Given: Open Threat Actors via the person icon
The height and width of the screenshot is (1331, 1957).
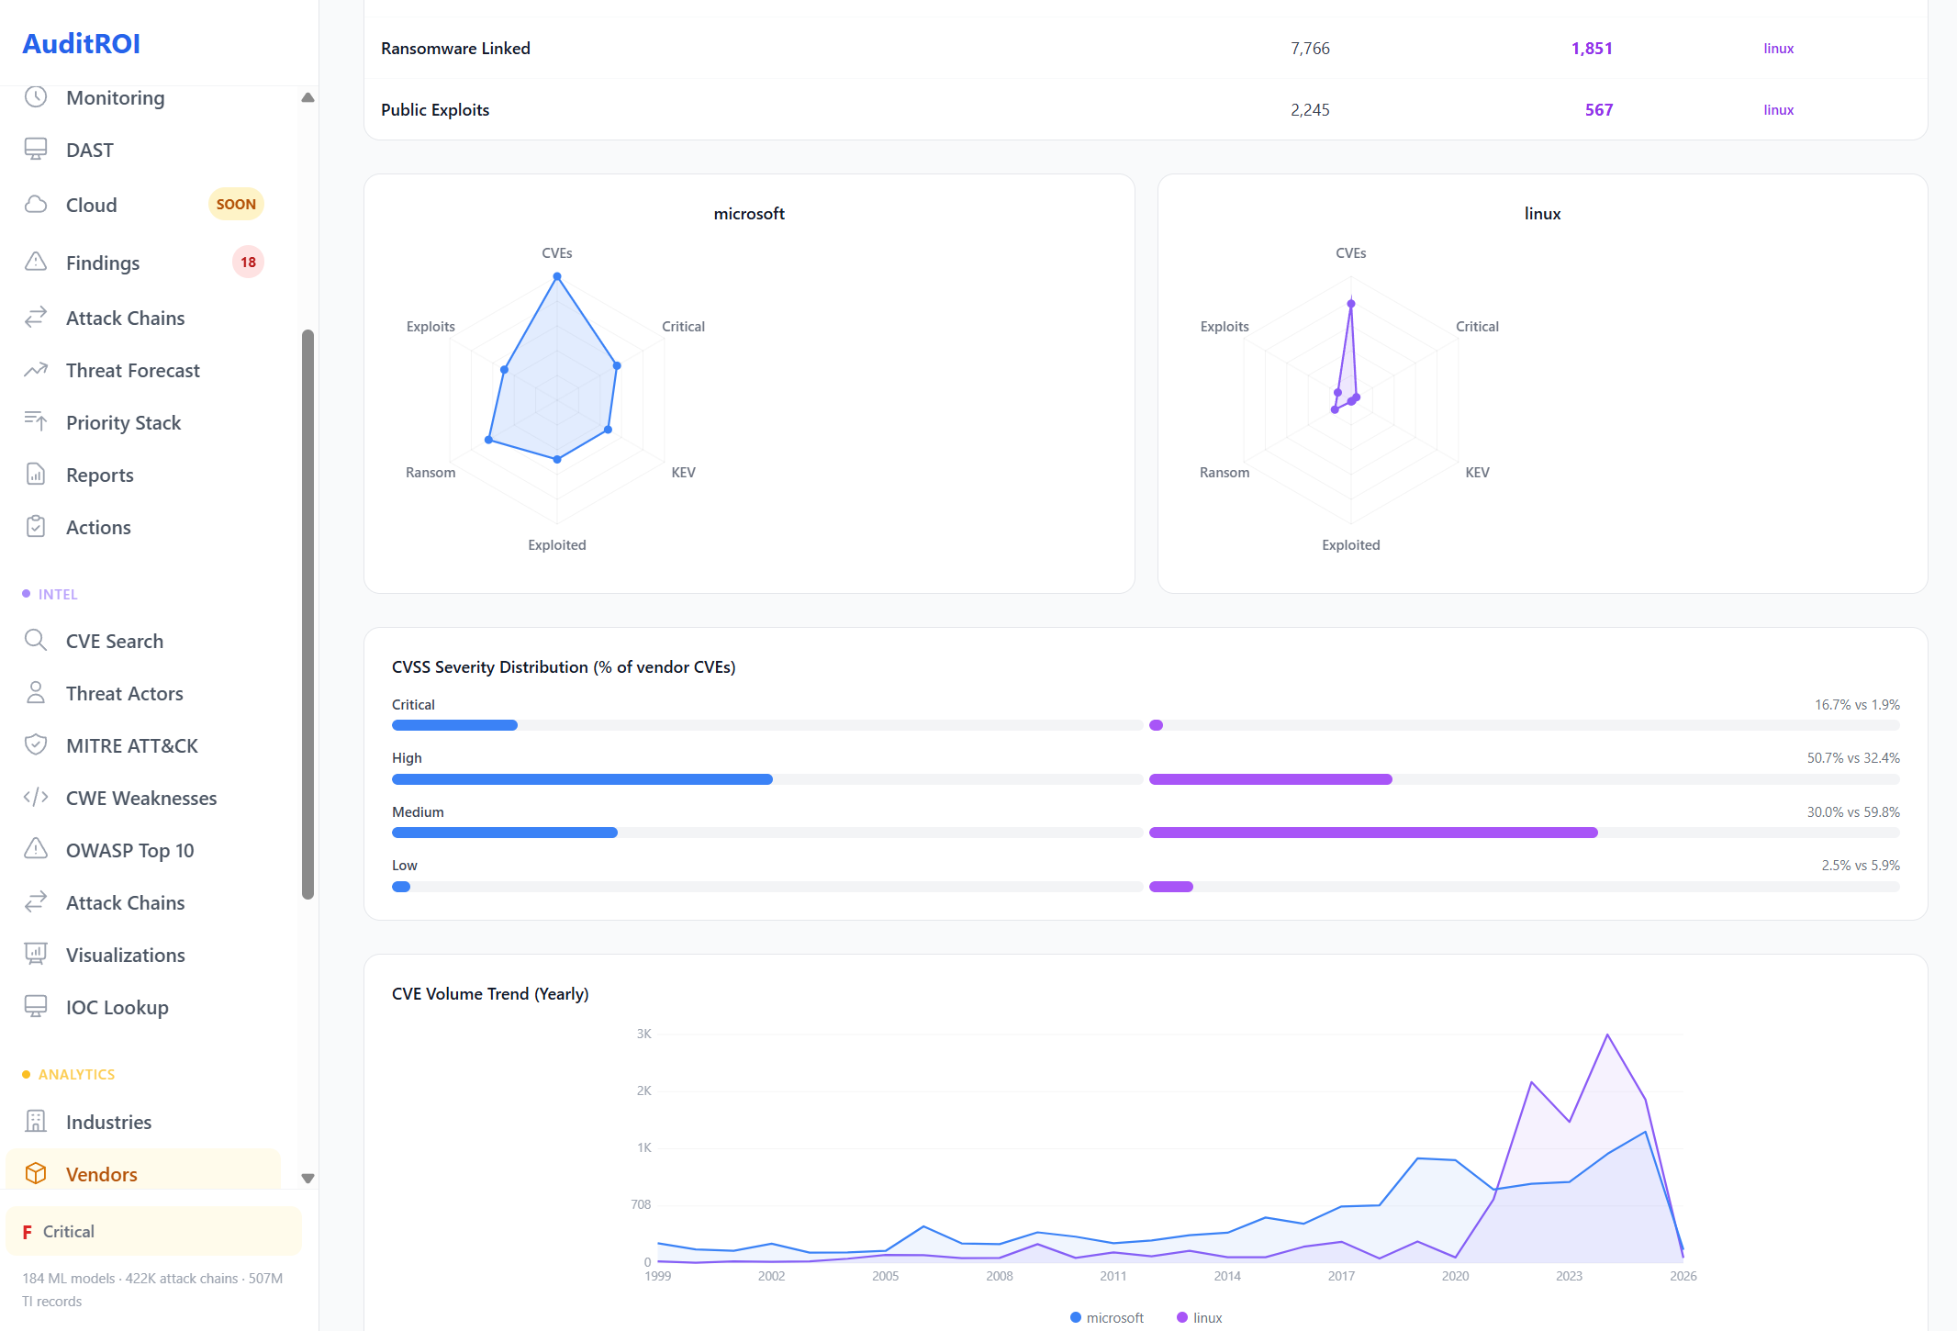Looking at the screenshot, I should click(x=36, y=692).
